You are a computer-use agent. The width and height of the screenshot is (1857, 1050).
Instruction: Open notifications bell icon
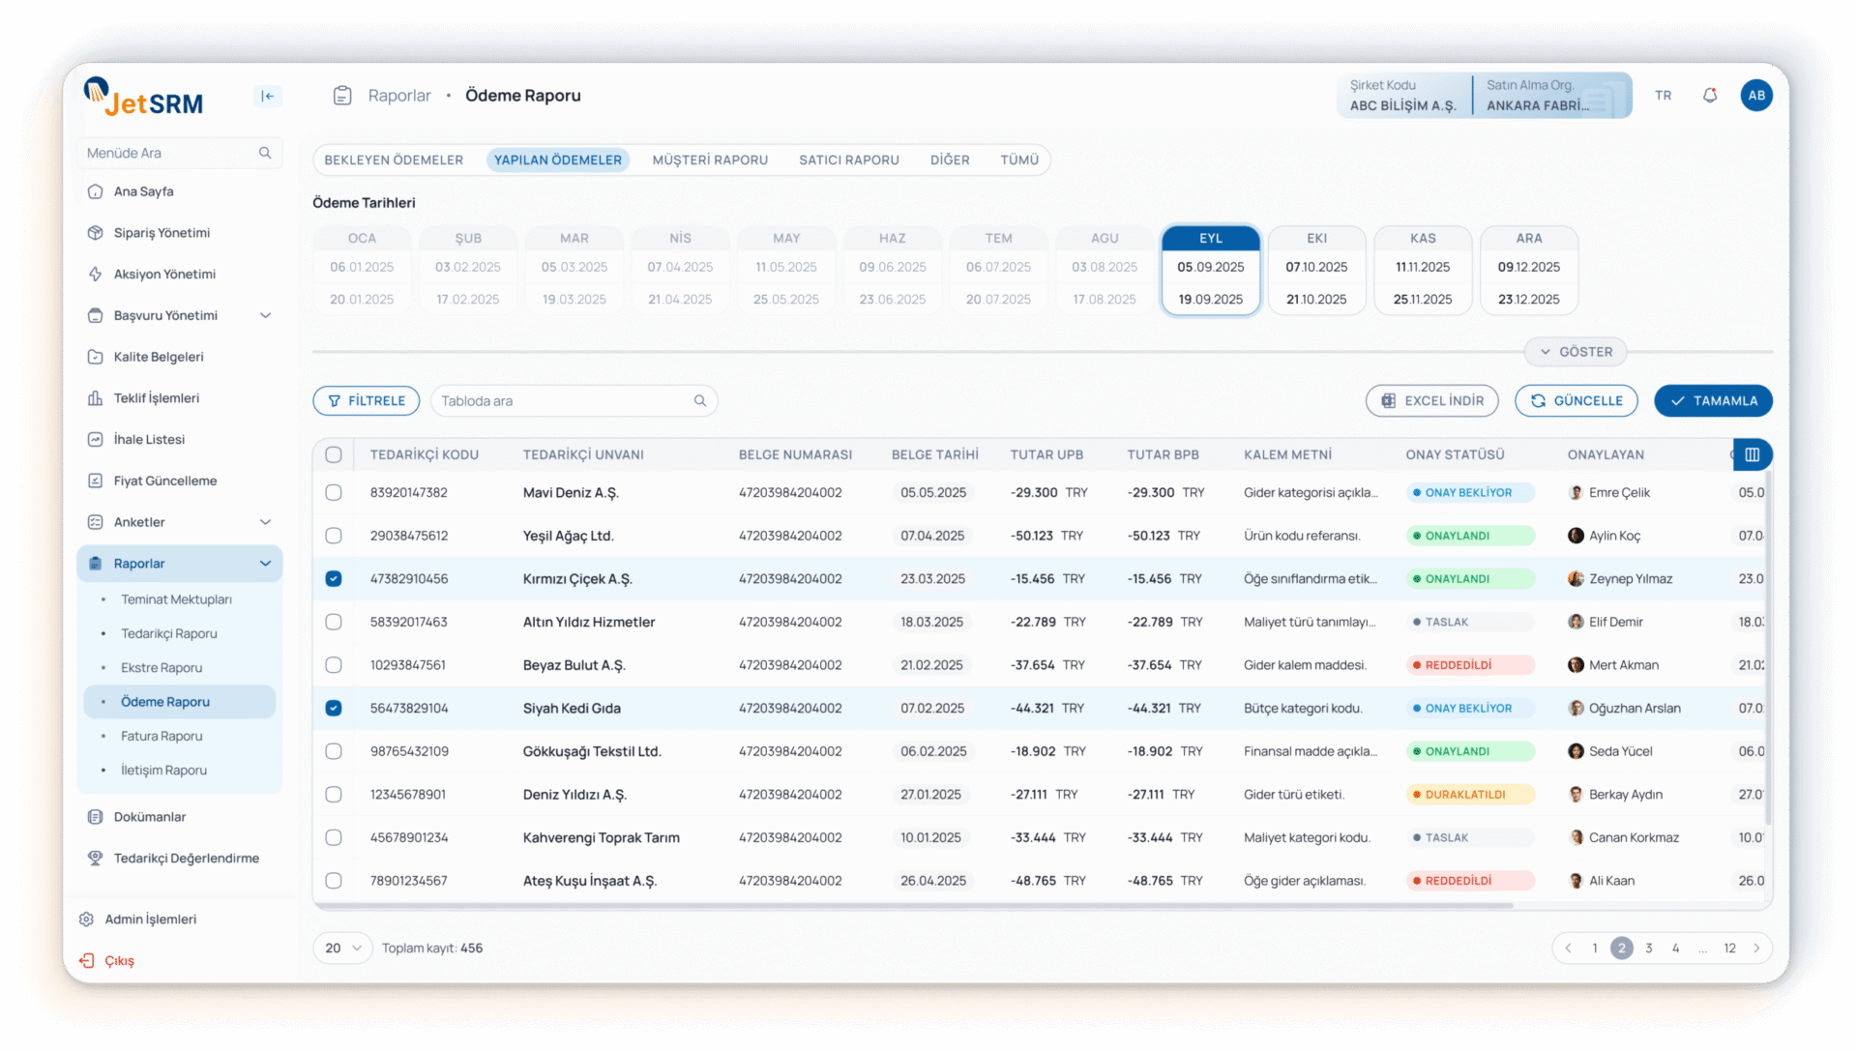pos(1710,96)
